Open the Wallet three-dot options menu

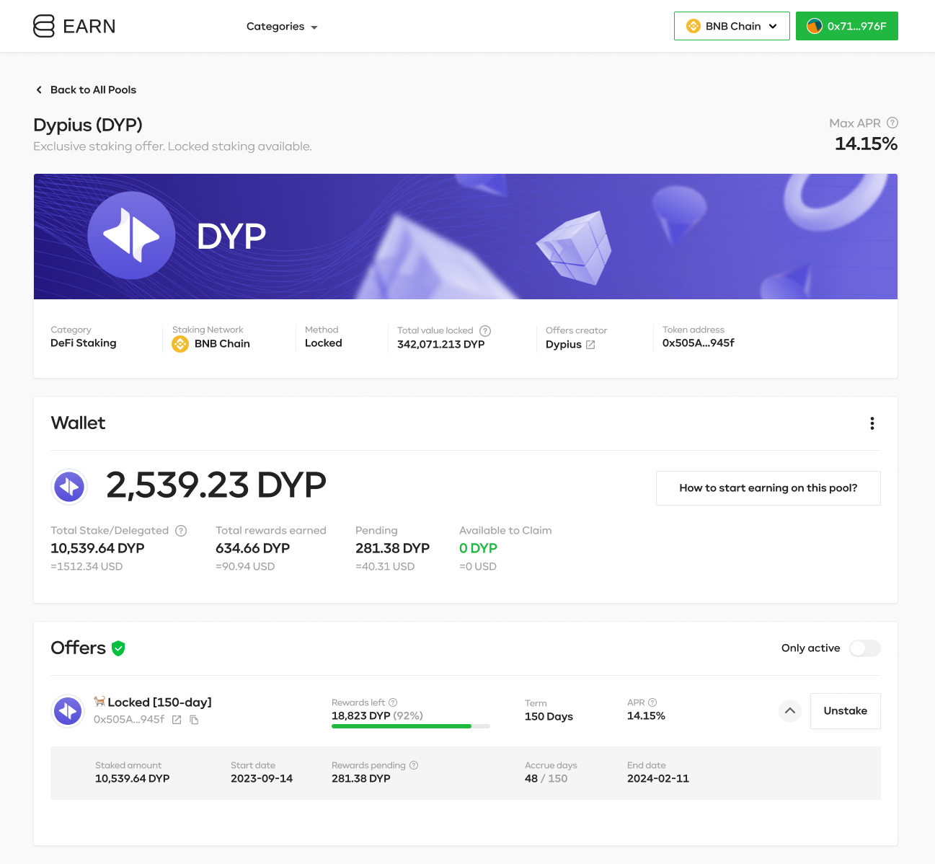point(872,423)
